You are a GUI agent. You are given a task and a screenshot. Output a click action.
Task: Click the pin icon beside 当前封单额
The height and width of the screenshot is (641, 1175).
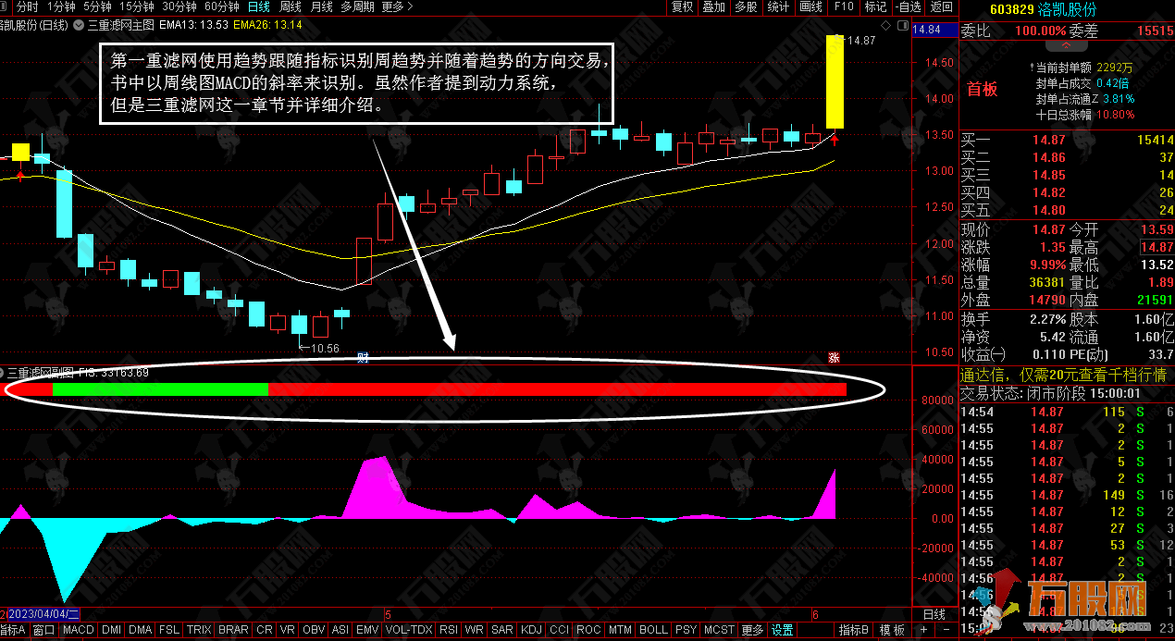tap(1032, 68)
